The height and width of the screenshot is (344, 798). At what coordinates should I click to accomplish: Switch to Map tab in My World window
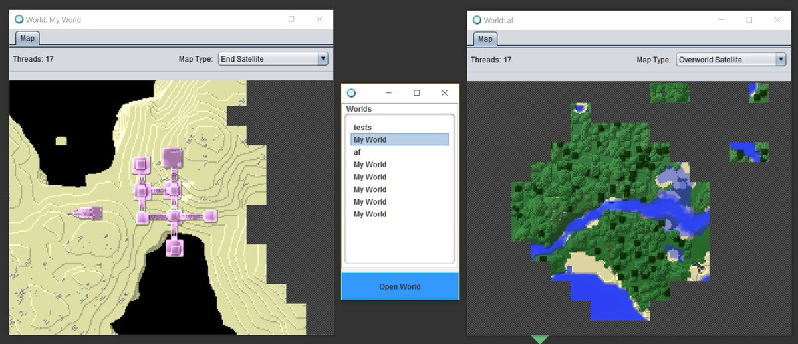[x=27, y=38]
